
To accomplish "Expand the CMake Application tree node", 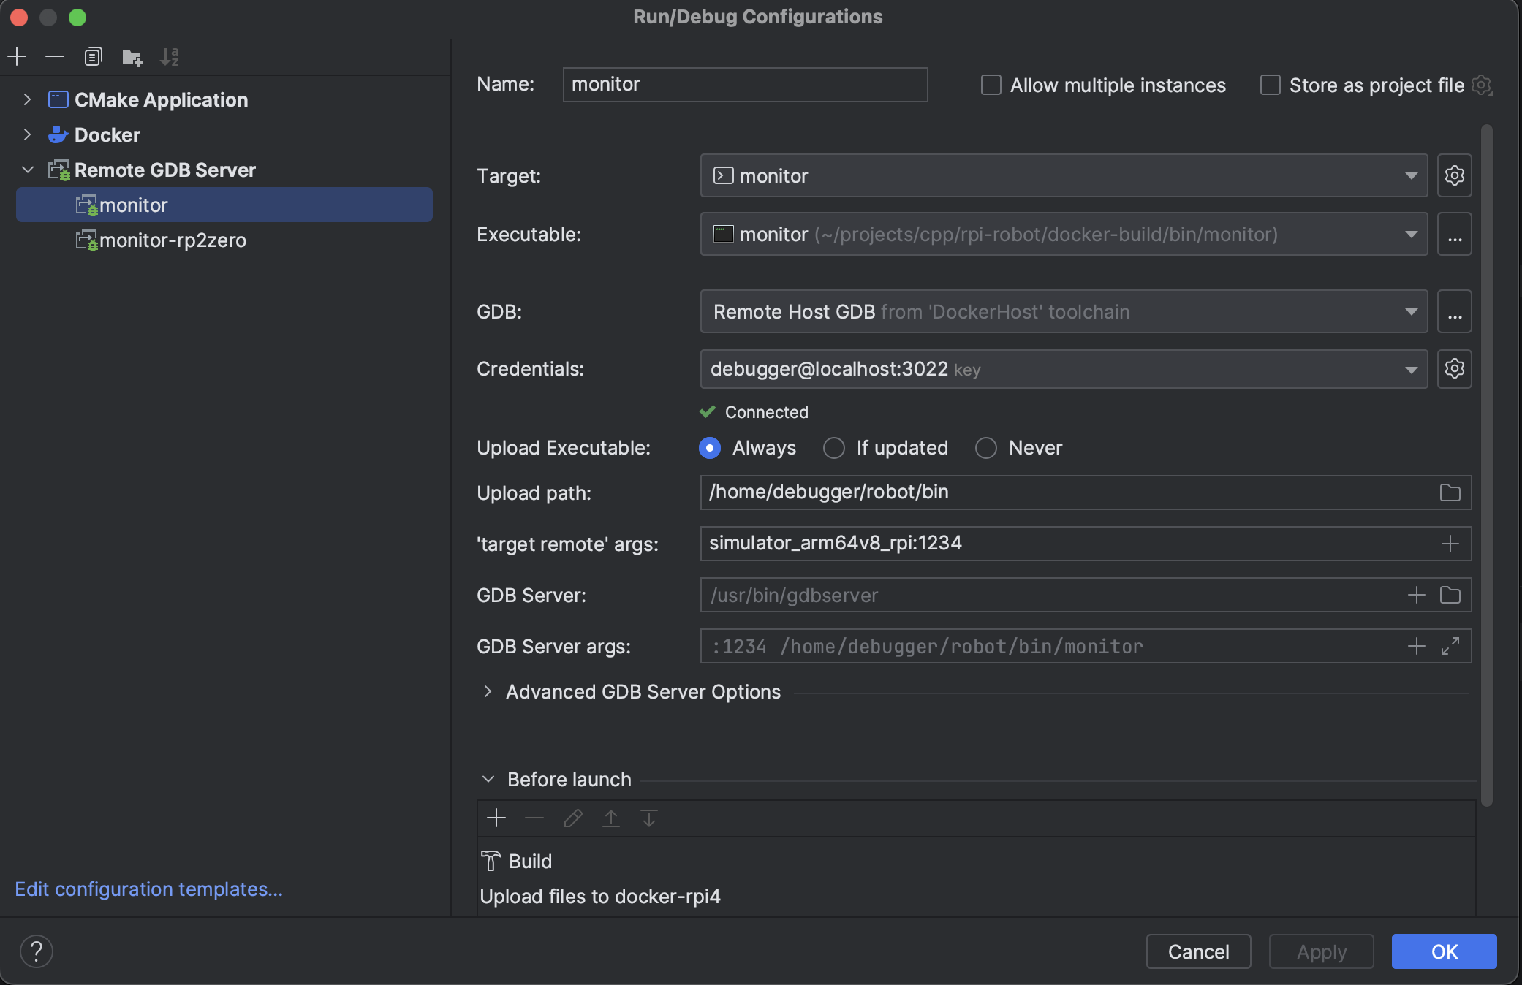I will point(27,99).
